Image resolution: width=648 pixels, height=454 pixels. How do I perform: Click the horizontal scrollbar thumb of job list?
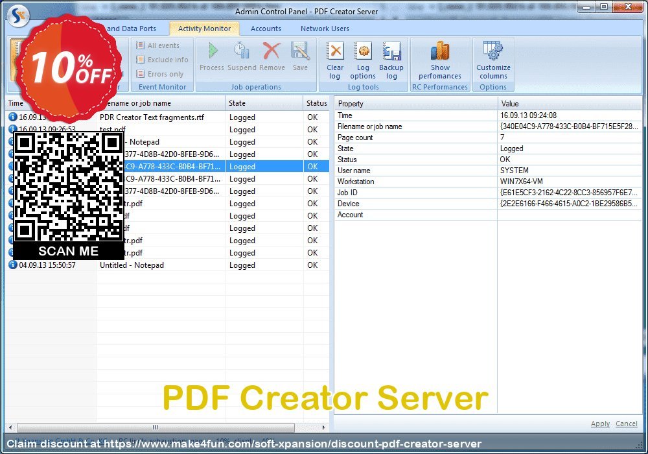point(156,427)
